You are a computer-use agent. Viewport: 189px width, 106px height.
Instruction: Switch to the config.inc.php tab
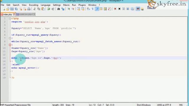tap(25, 14)
